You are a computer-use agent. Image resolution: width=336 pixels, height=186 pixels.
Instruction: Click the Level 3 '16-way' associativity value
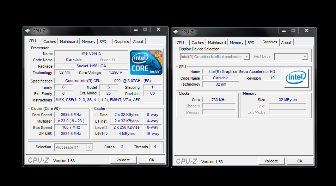(153, 134)
